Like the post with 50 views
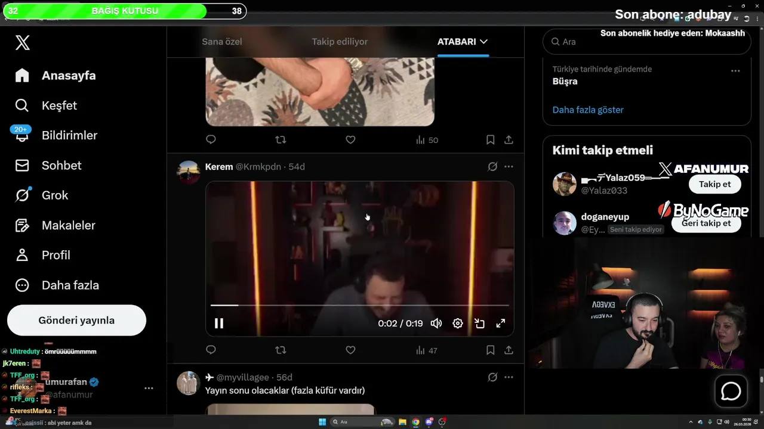 350,139
